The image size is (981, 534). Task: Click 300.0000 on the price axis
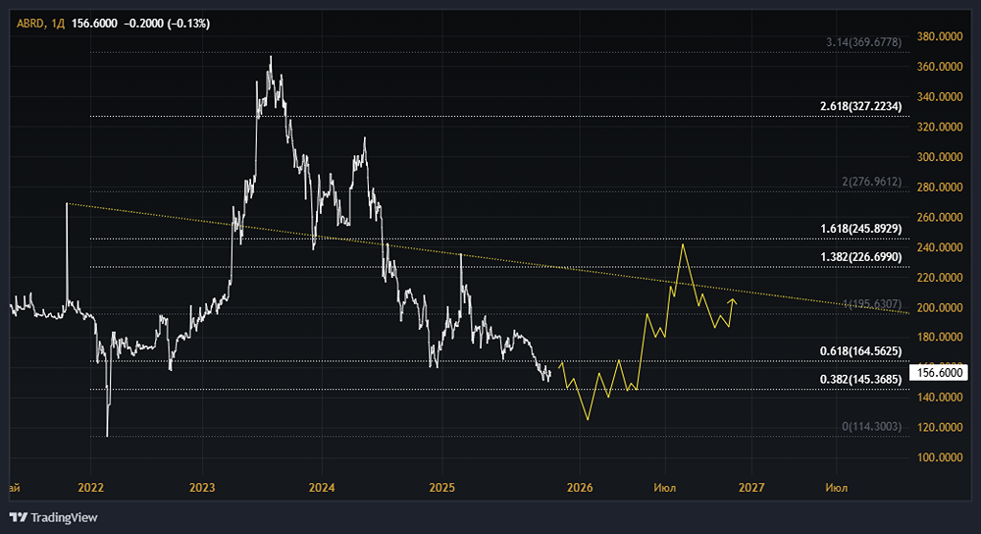pyautogui.click(x=940, y=156)
